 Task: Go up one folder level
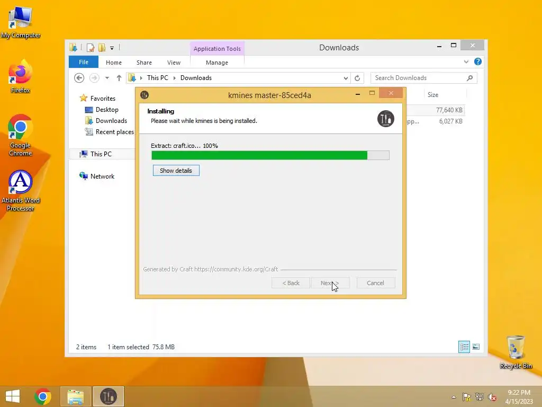tap(119, 78)
